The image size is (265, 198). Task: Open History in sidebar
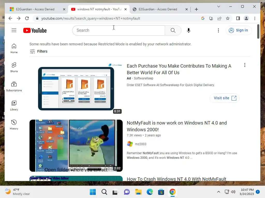click(x=14, y=125)
